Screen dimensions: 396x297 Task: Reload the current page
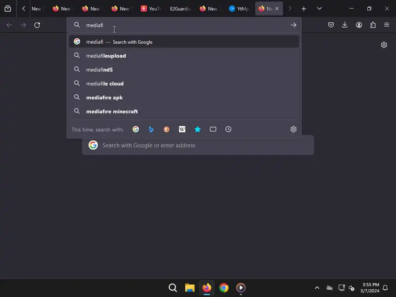pos(37,25)
